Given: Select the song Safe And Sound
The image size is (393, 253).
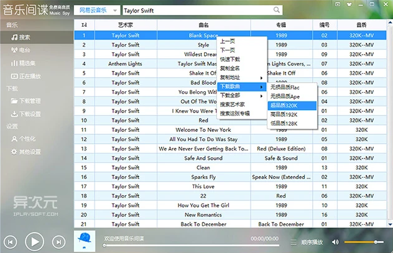Looking at the screenshot, I should [203, 158].
